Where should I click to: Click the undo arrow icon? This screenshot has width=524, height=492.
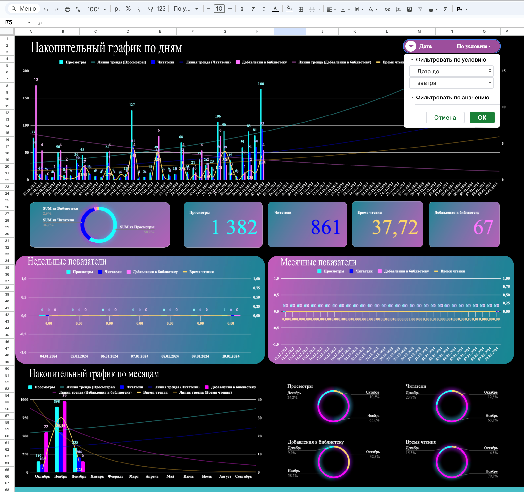[x=46, y=9]
